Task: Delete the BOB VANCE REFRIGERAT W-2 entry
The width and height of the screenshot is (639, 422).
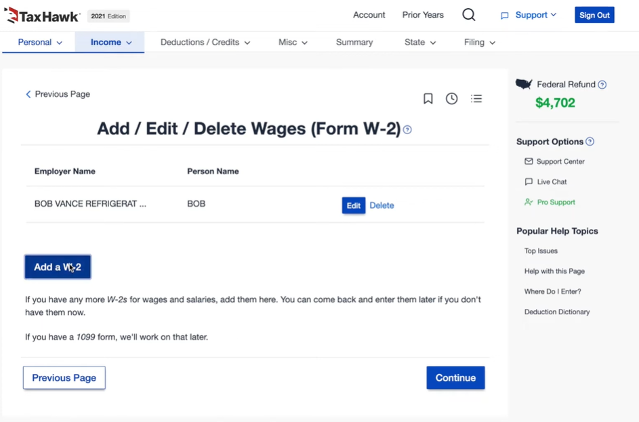Action: tap(382, 205)
